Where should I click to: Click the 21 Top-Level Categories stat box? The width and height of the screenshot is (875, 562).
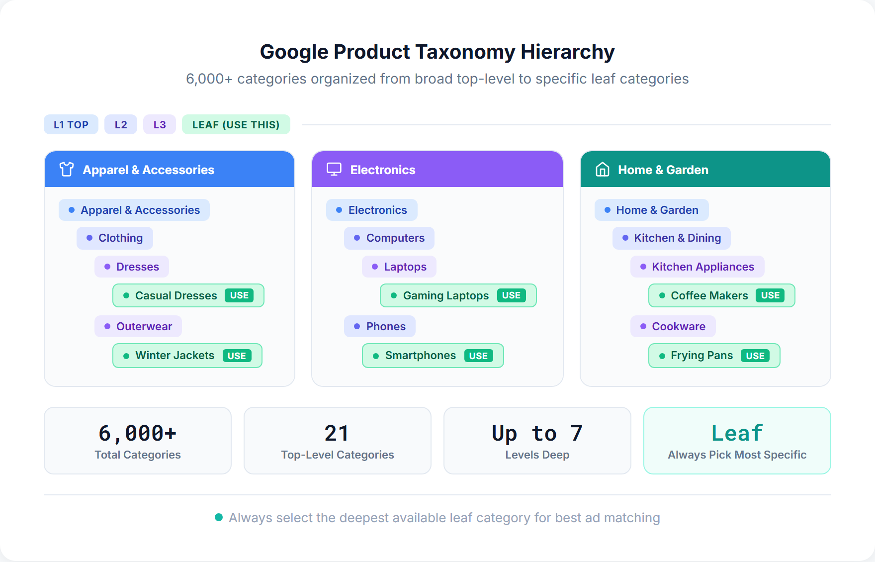point(337,440)
